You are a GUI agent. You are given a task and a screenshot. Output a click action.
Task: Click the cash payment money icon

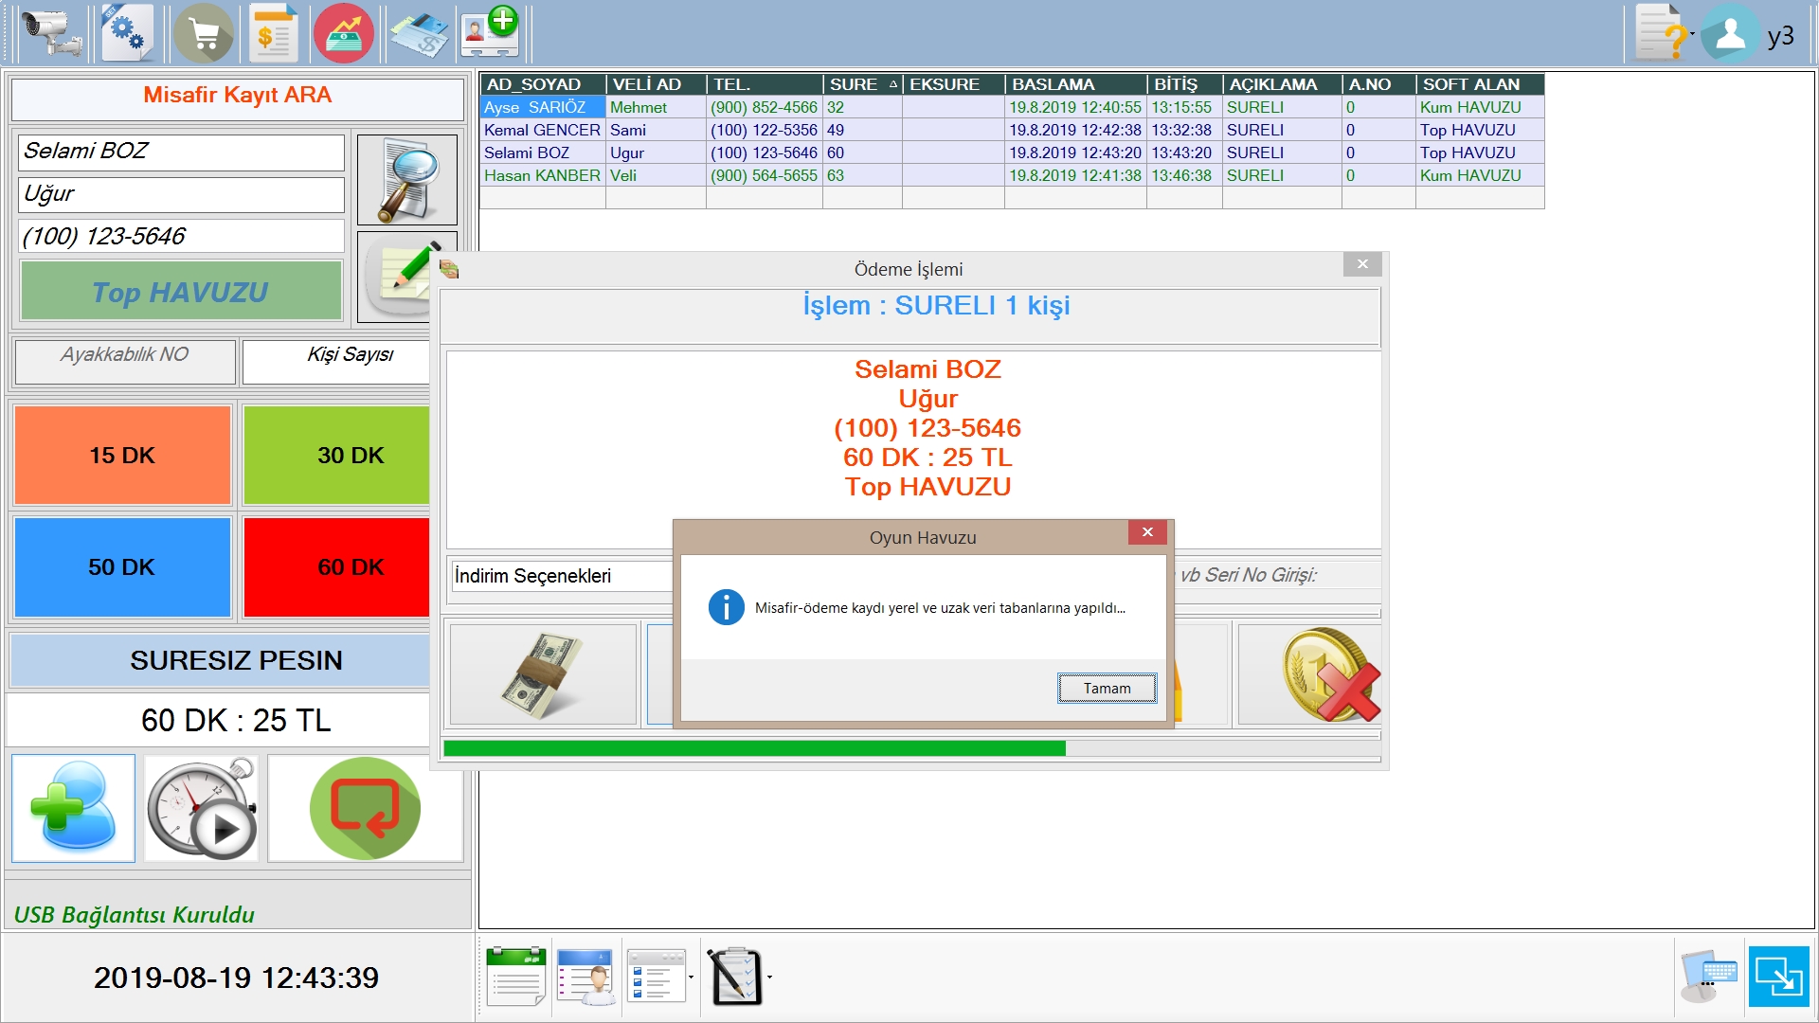pyautogui.click(x=542, y=674)
